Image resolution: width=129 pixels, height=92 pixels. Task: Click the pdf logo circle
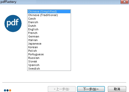click(x=13, y=23)
